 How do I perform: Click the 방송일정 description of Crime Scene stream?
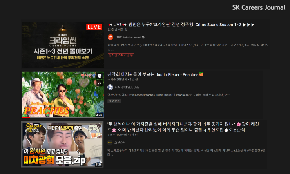tap(188, 47)
